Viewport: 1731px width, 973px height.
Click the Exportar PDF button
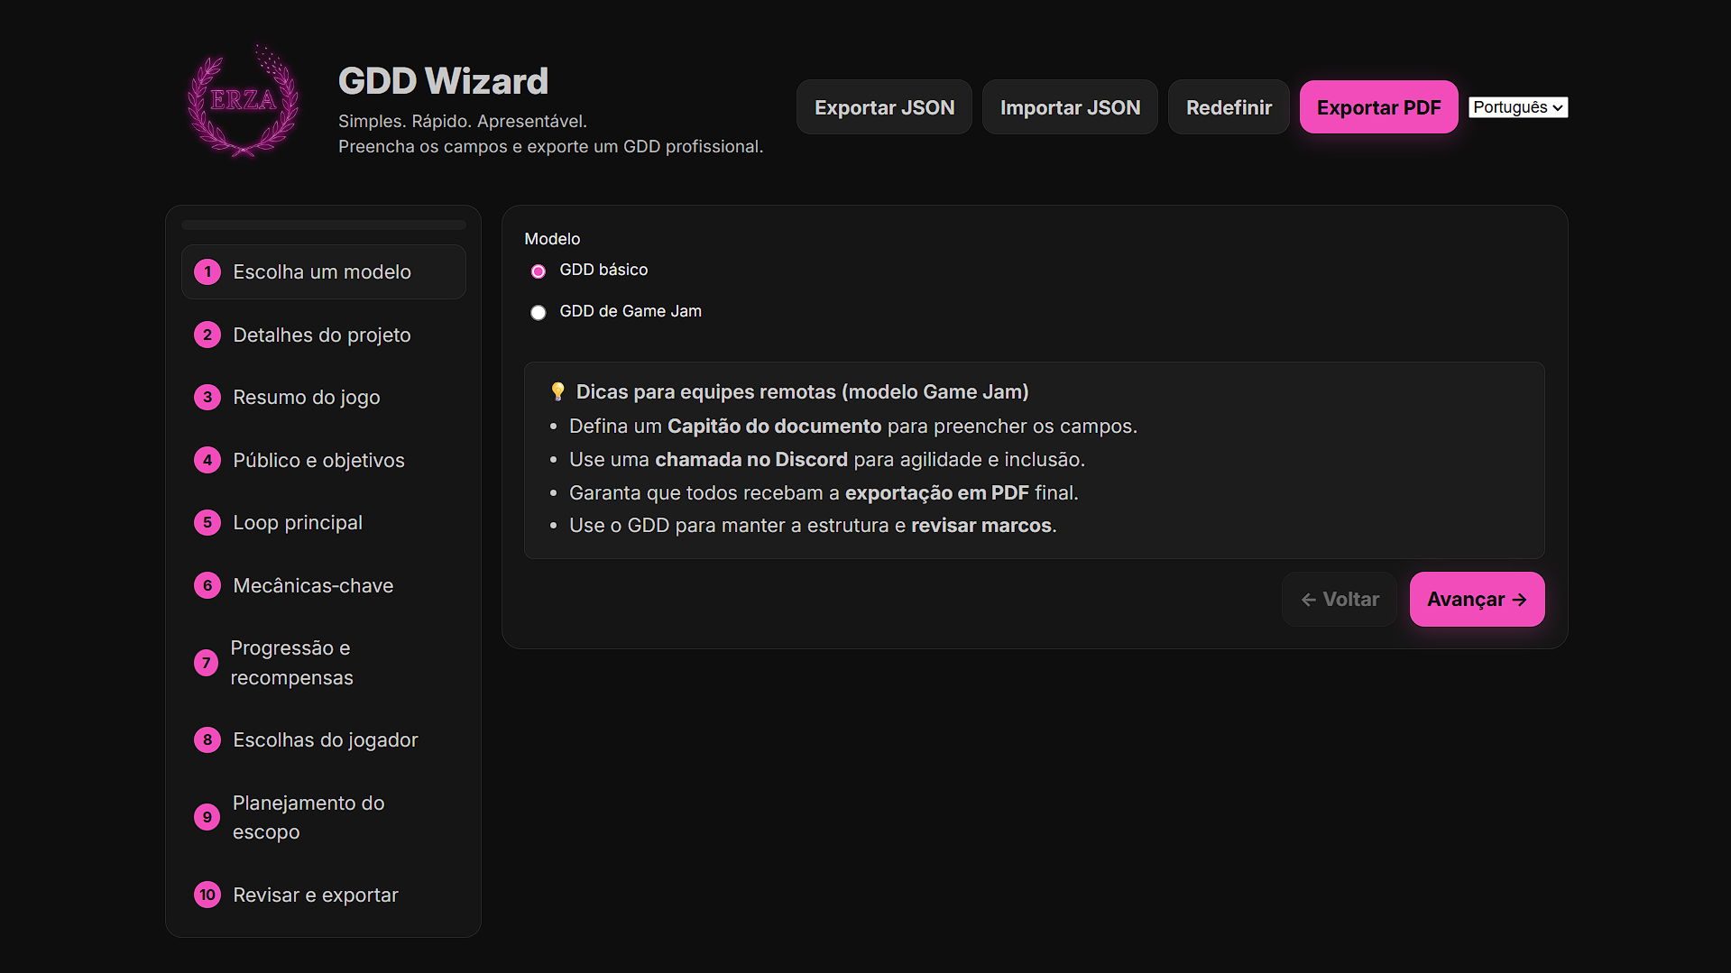pyautogui.click(x=1378, y=107)
